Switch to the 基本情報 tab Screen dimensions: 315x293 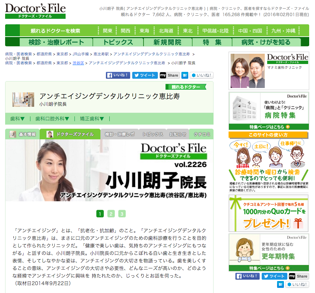click(x=23, y=134)
